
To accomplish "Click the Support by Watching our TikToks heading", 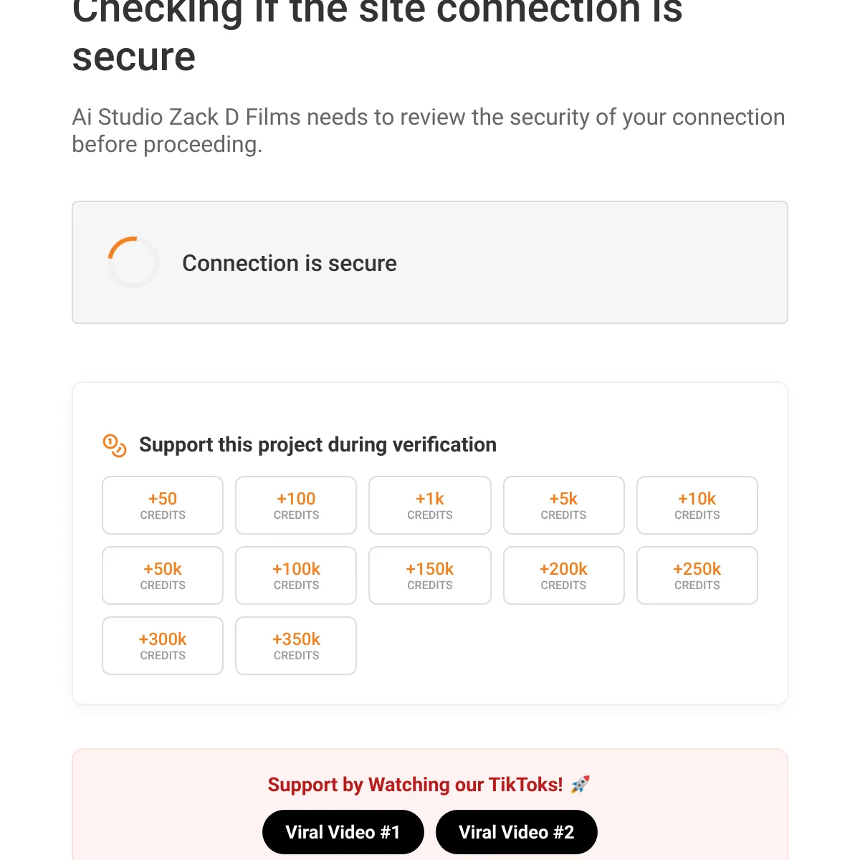I will [416, 784].
